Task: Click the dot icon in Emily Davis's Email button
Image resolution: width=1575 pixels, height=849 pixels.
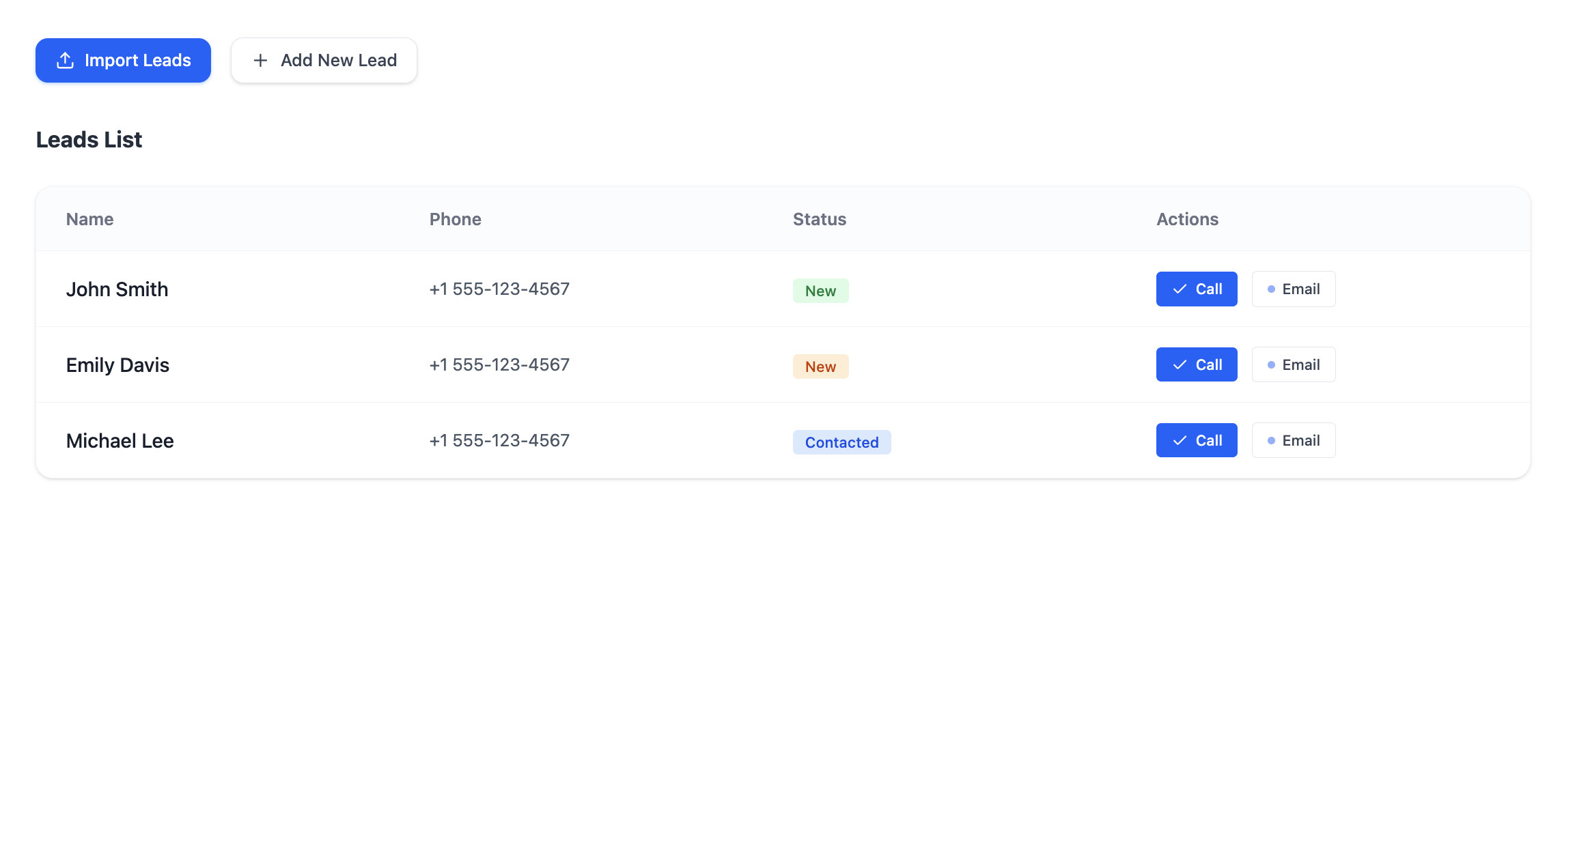Action: pos(1271,365)
